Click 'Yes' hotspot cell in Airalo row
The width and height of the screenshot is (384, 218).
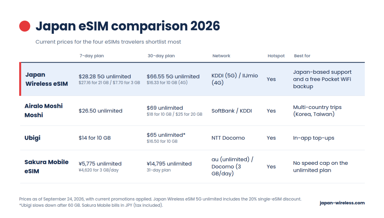pyautogui.click(x=271, y=110)
